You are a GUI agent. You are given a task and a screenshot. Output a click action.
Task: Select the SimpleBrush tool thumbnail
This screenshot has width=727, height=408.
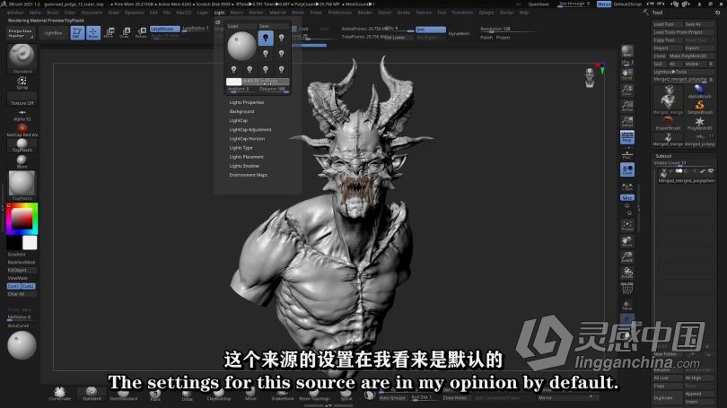click(x=699, y=107)
